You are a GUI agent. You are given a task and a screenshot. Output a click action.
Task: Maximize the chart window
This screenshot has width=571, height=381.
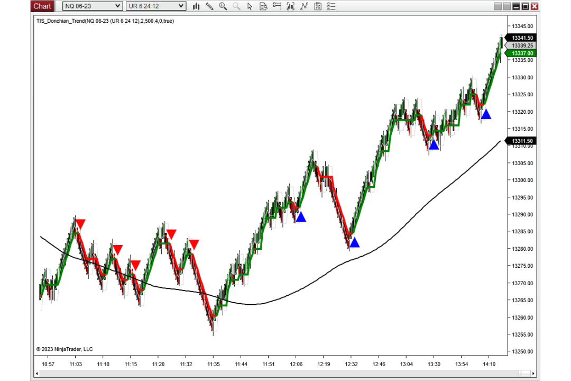pos(525,6)
